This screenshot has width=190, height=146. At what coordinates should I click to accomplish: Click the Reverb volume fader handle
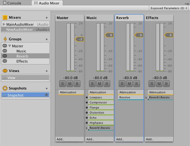tap(139, 35)
